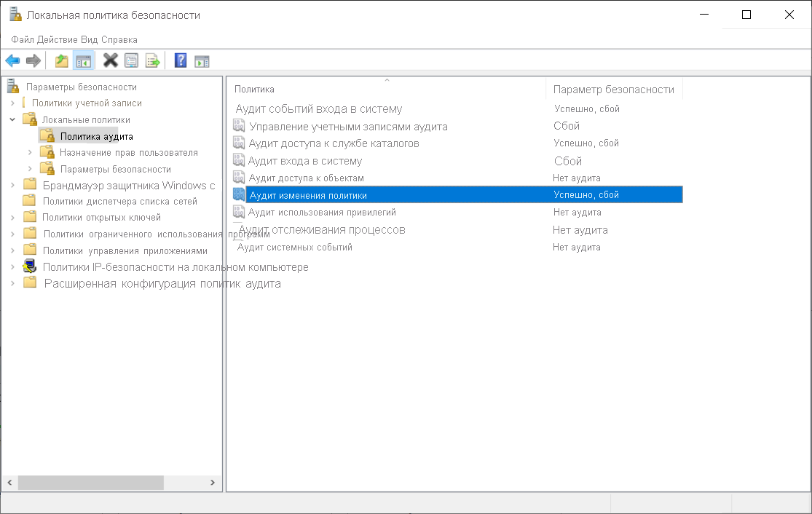Click the Политика аудита folder icon

click(47, 136)
